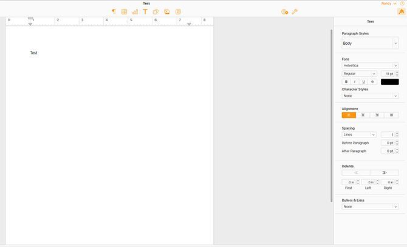This screenshot has height=247, width=407.
Task: Select right text alignment
Action: (377, 115)
